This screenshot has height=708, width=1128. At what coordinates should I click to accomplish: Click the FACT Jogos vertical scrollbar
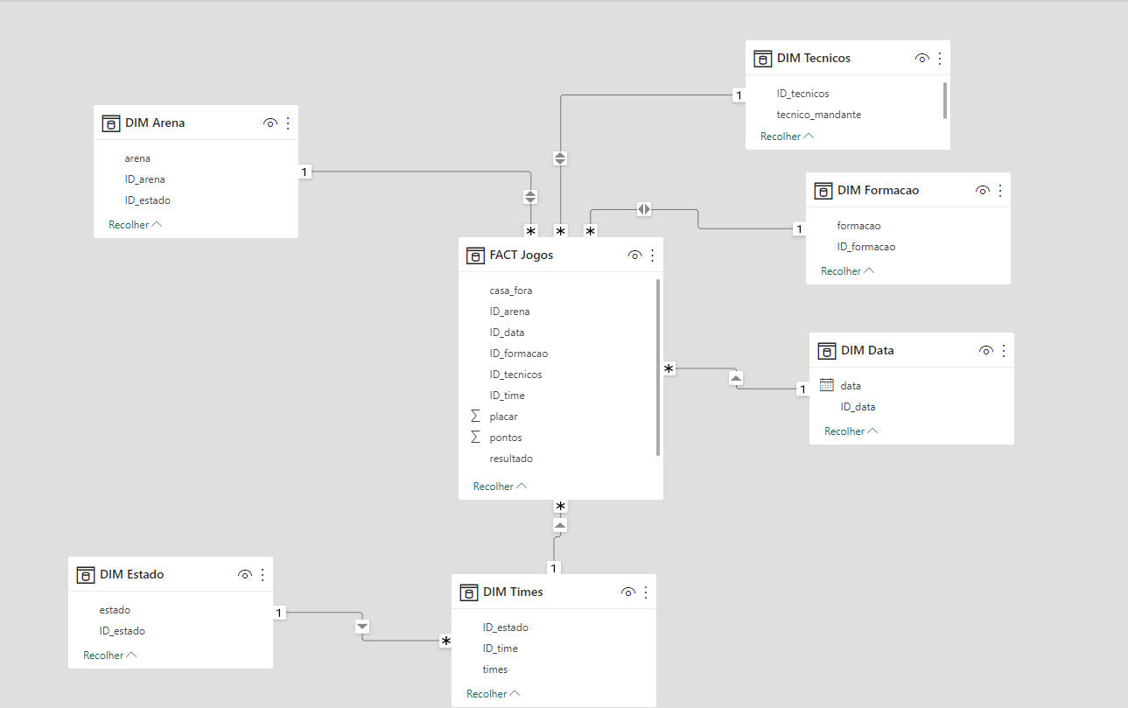pyautogui.click(x=657, y=368)
